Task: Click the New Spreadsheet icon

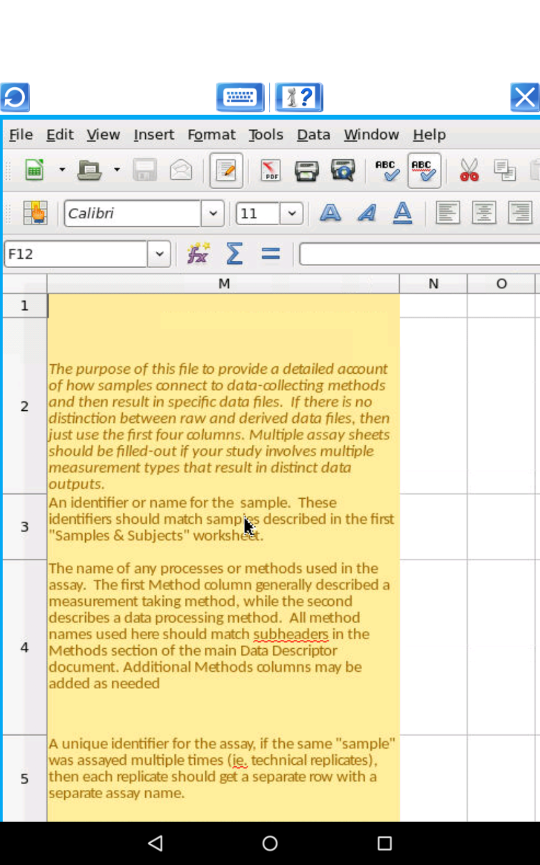Action: coord(34,170)
